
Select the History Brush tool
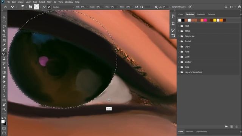pos(4,63)
